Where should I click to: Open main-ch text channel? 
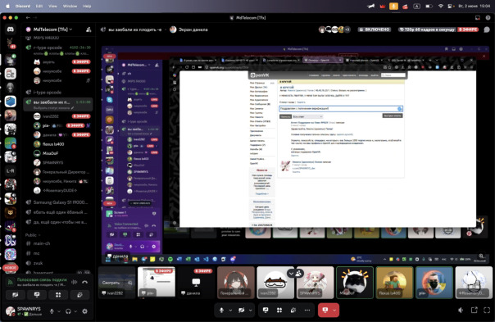(58, 243)
